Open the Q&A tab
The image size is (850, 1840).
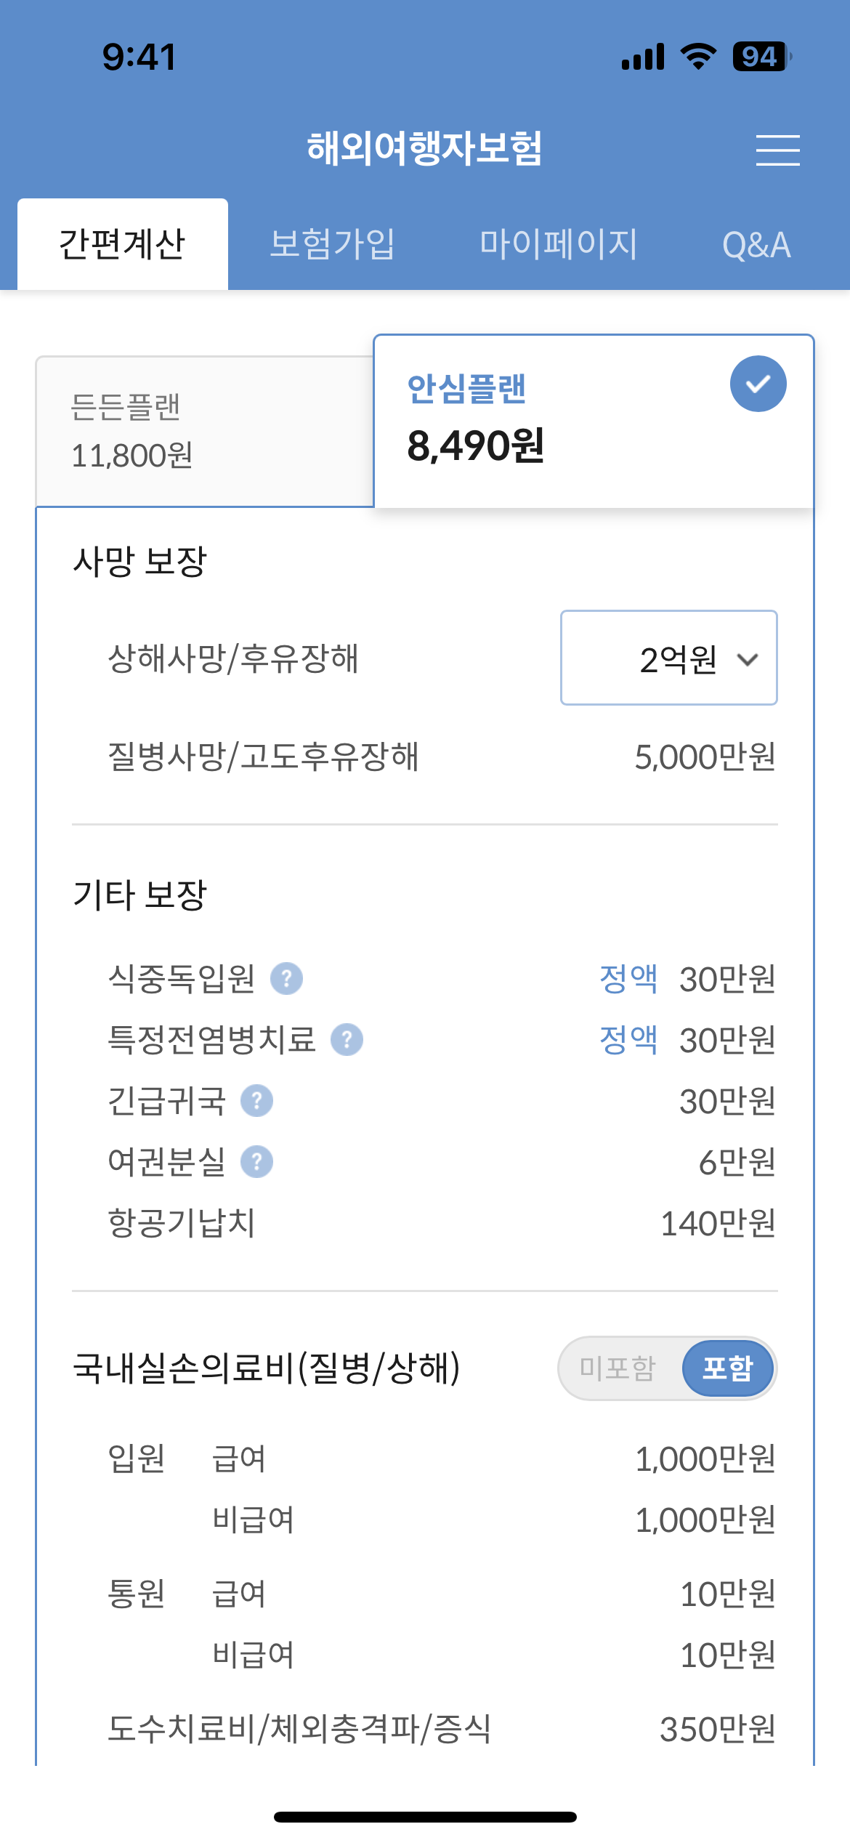pos(756,245)
